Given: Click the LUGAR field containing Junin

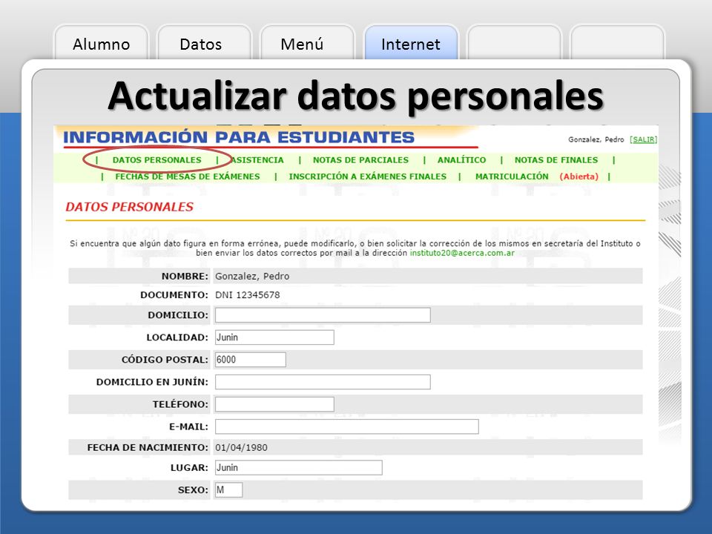Looking at the screenshot, I should tap(298, 468).
